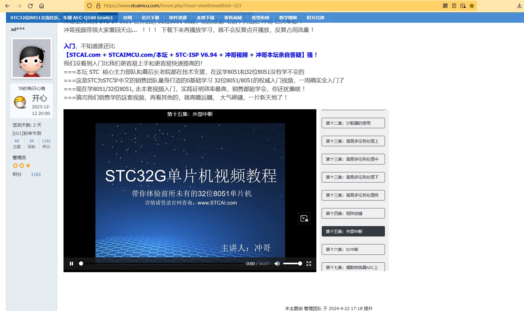View the user's 34 回帖
Viewport: 524px width, 311px height.
(x=32, y=144)
